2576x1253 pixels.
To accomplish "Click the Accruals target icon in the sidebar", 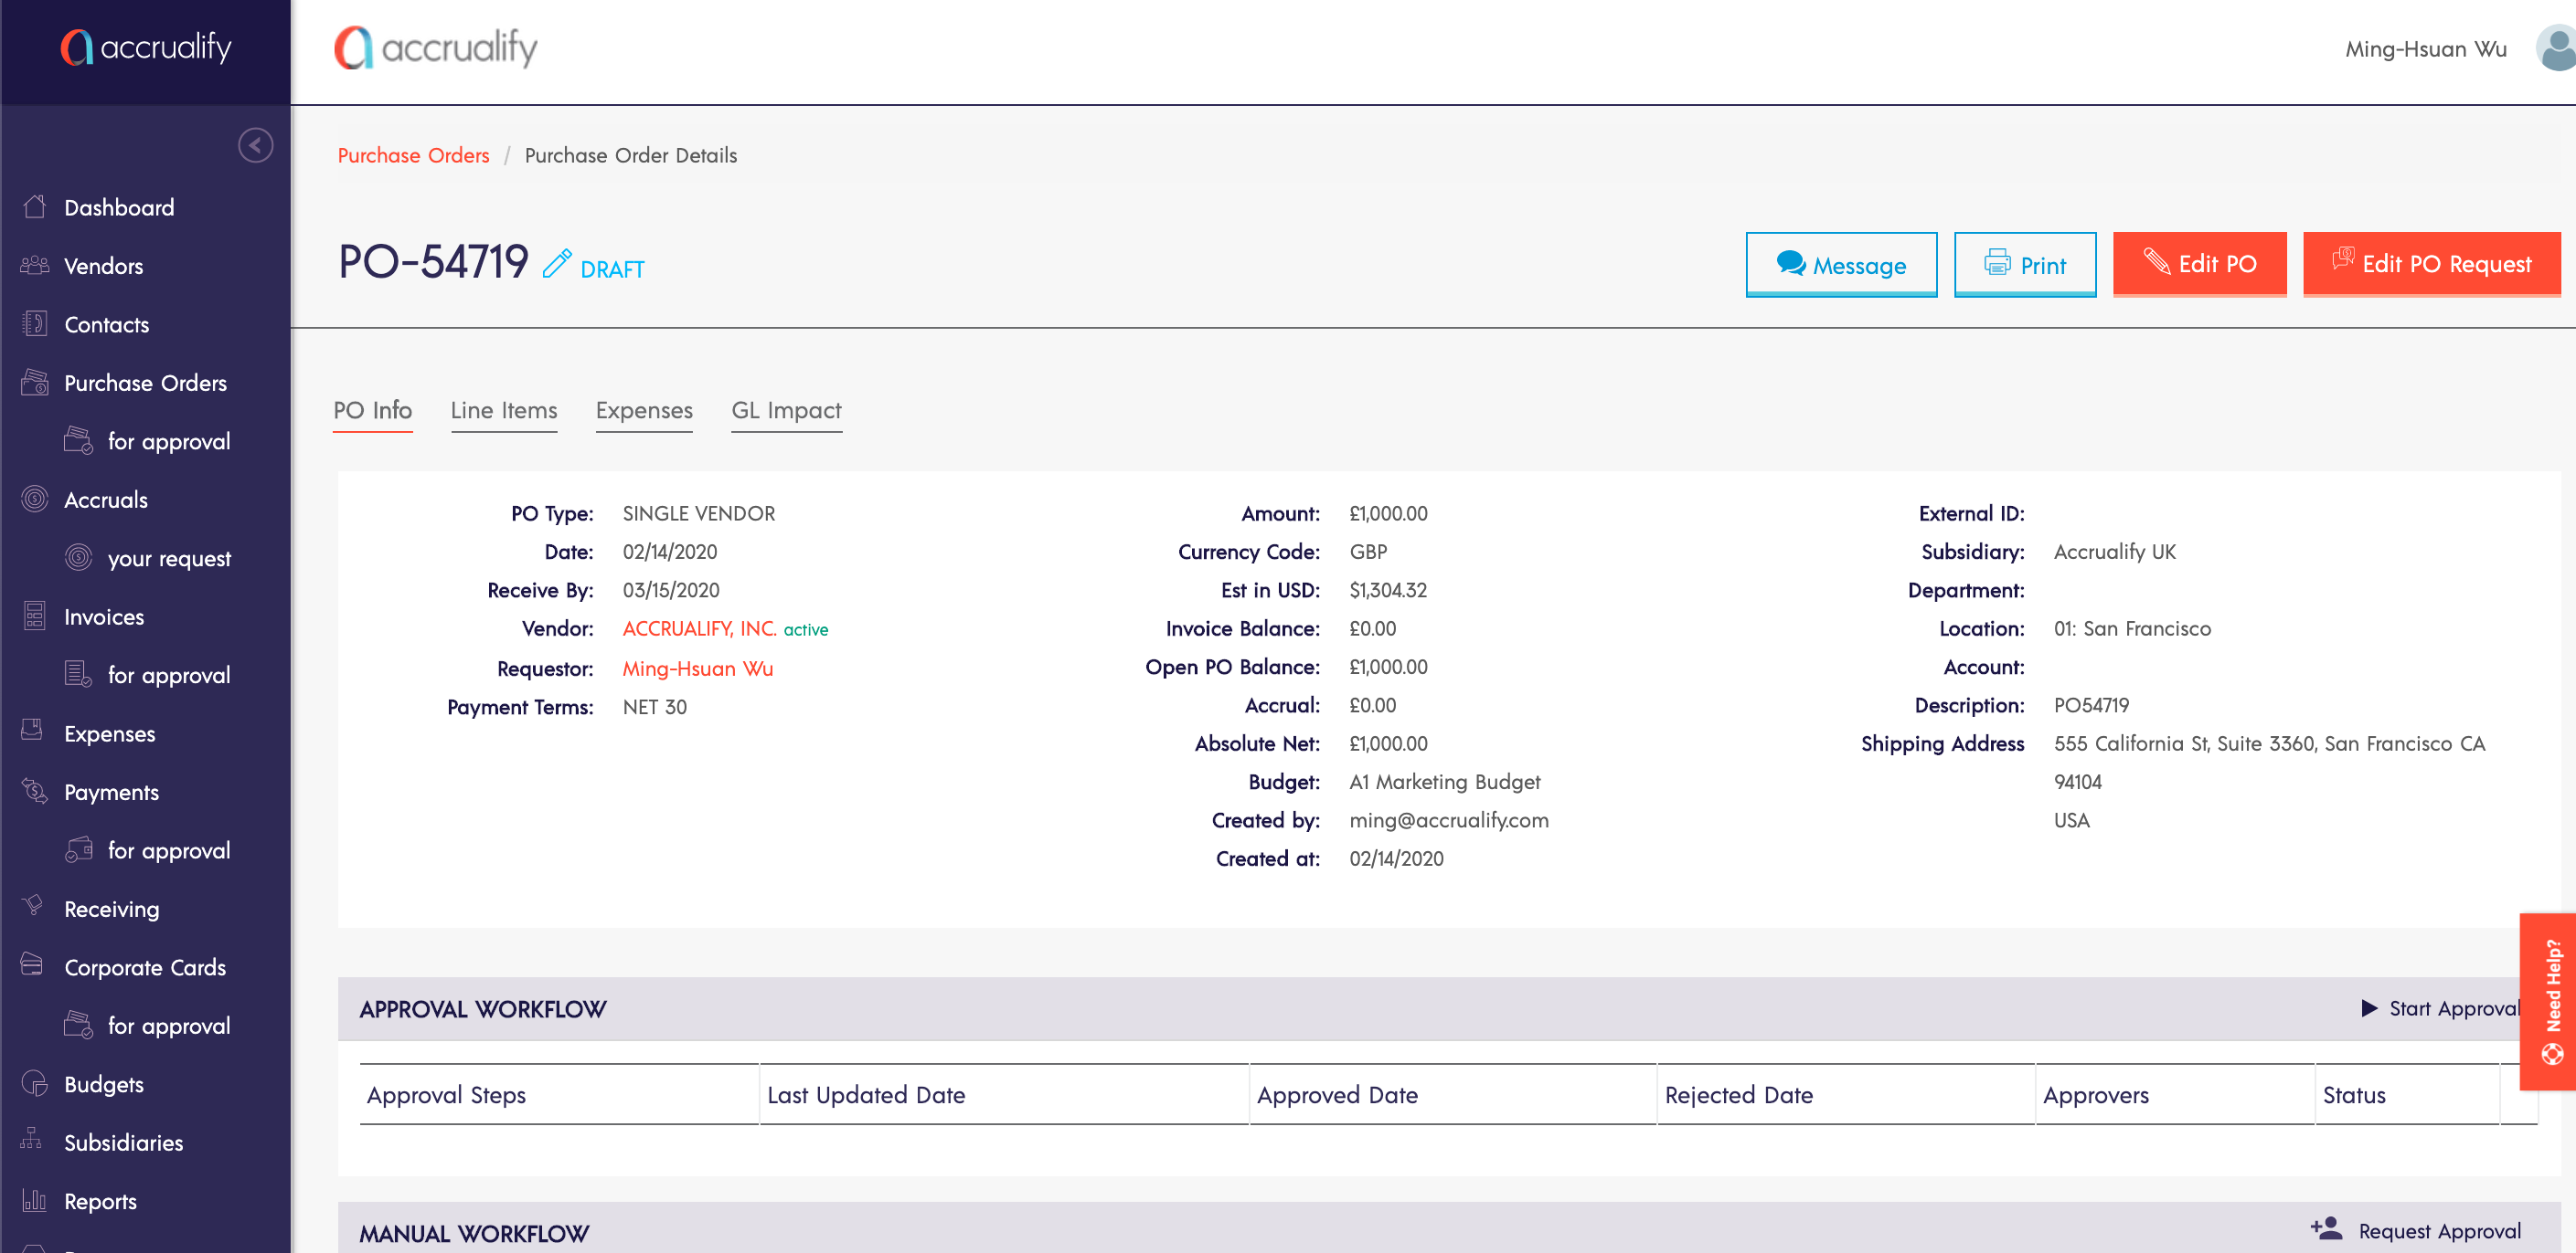I will click(35, 500).
